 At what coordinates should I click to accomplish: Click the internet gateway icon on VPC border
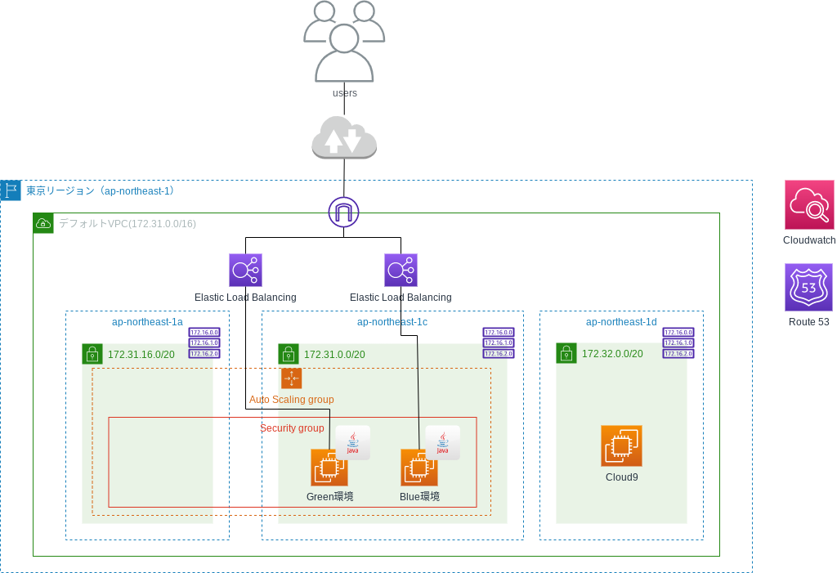tap(343, 213)
